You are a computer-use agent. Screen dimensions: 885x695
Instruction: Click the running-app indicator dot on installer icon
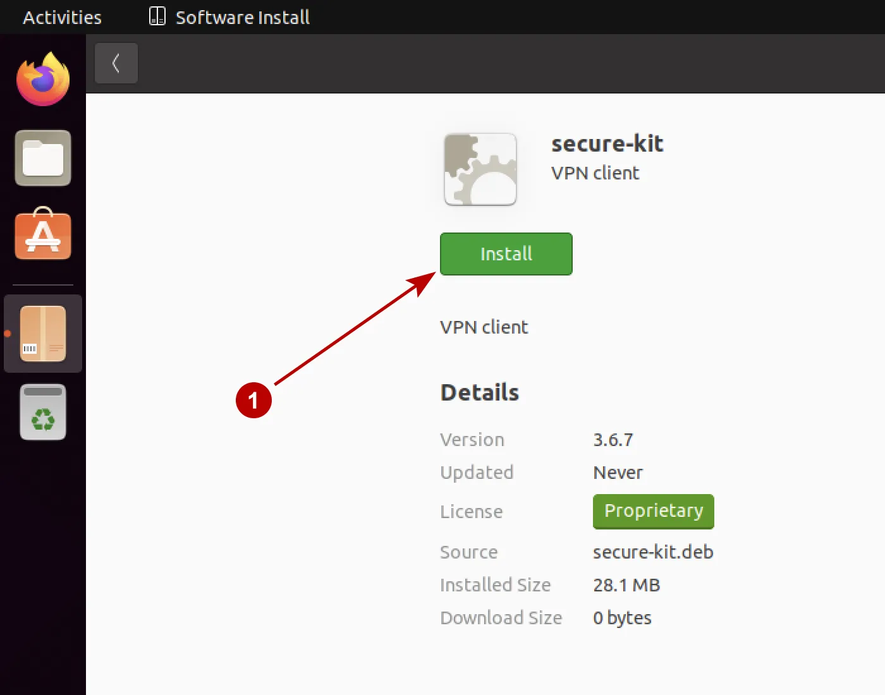8,334
